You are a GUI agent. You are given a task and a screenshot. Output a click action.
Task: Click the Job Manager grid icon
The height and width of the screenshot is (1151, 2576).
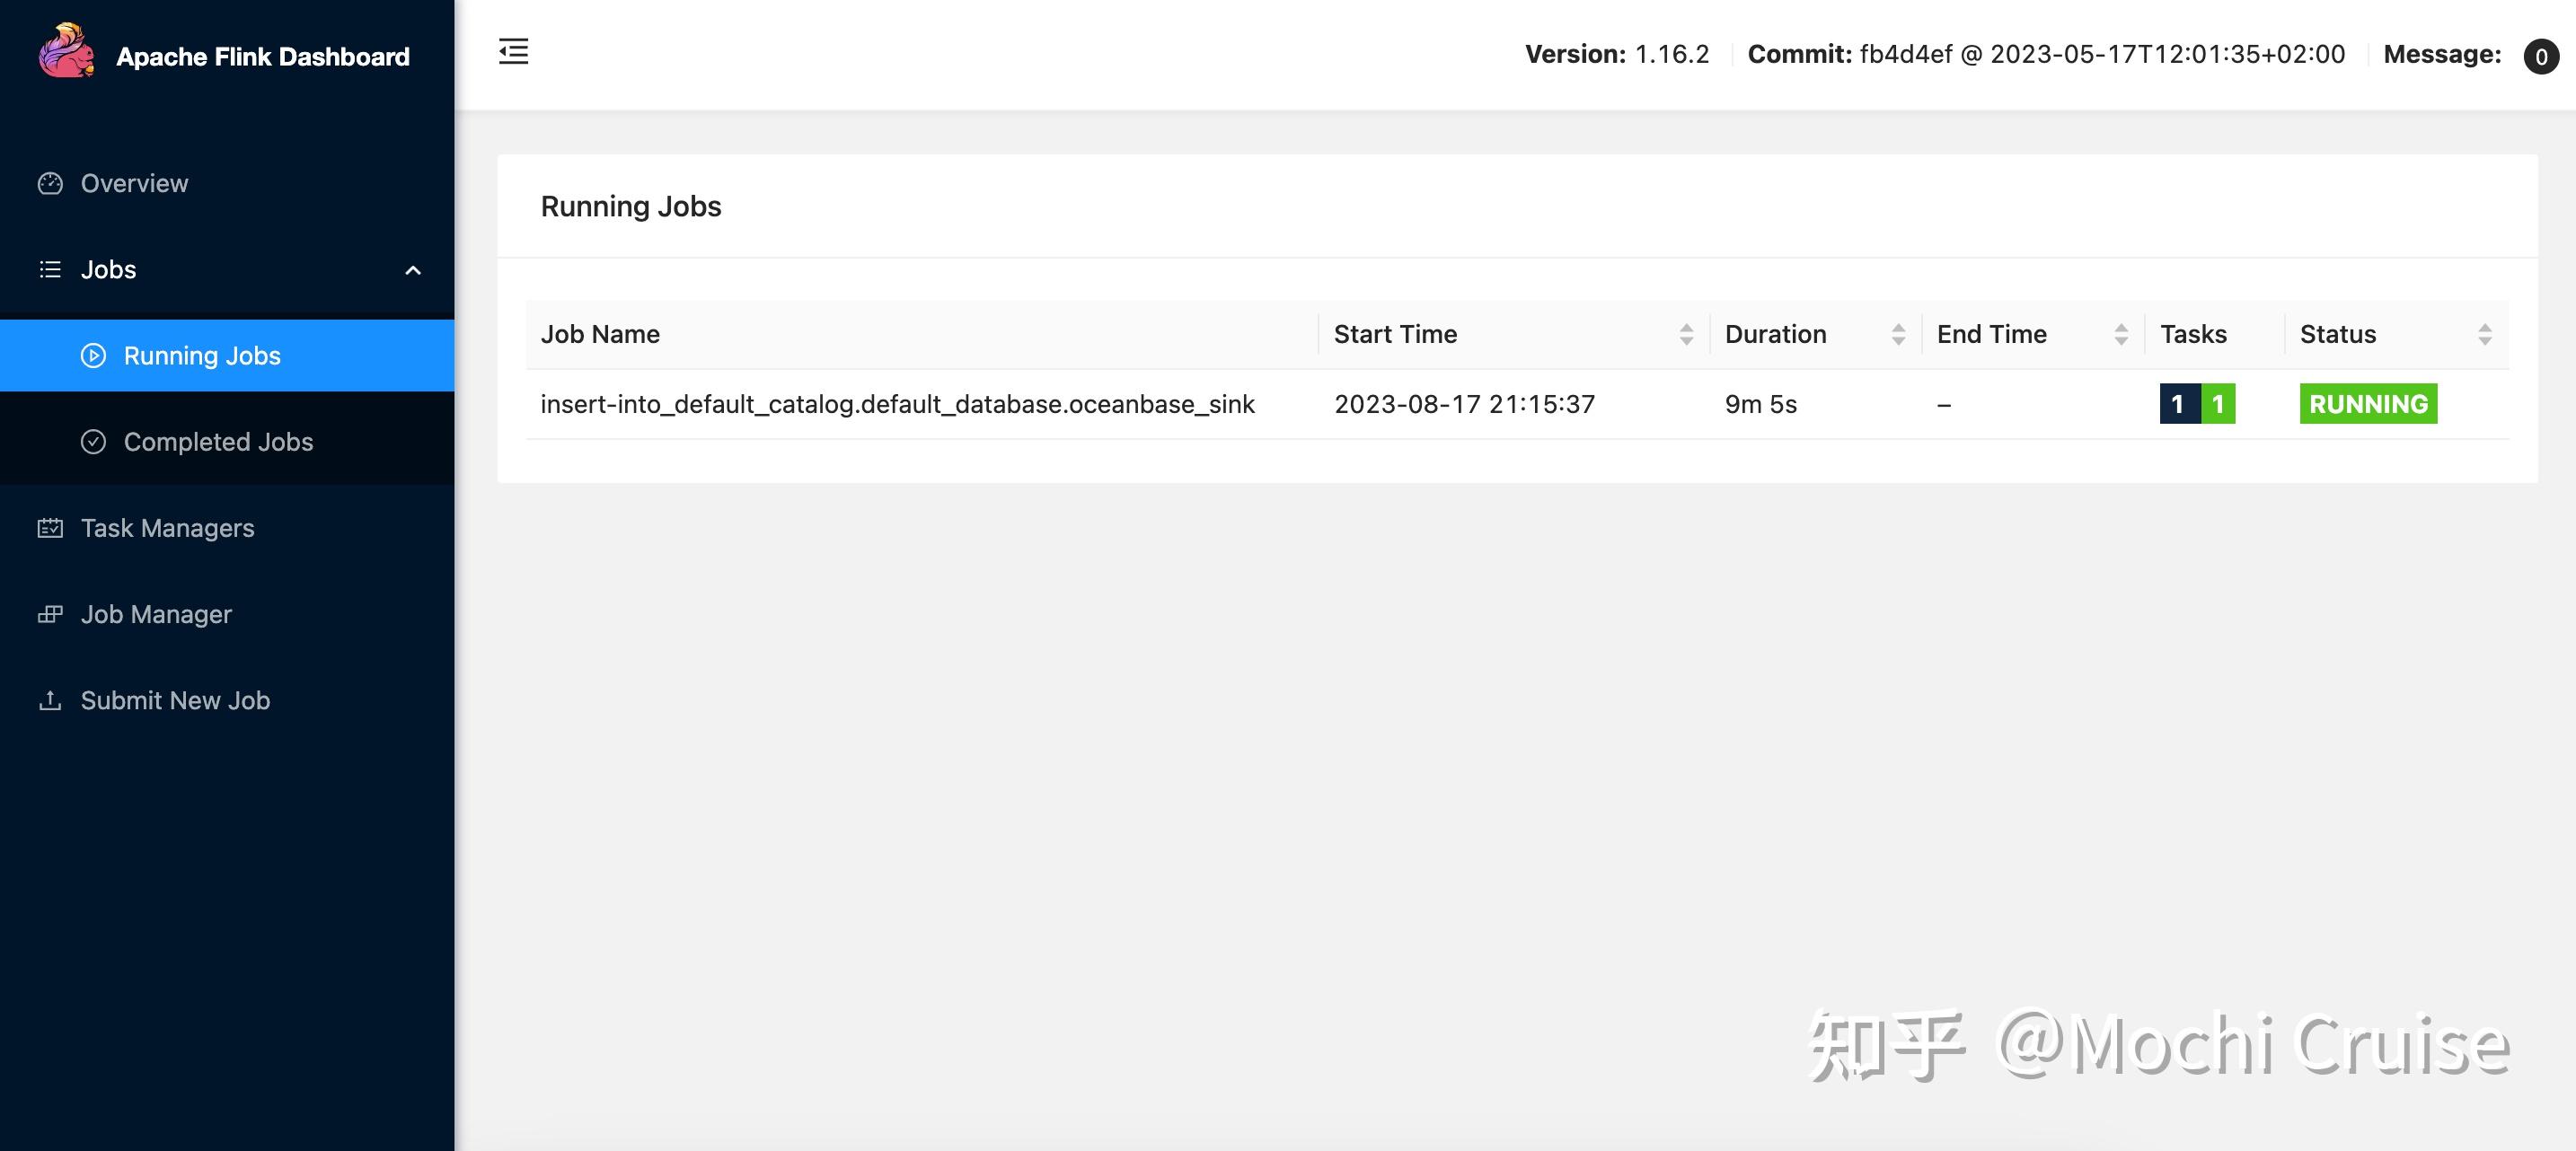tap(51, 613)
